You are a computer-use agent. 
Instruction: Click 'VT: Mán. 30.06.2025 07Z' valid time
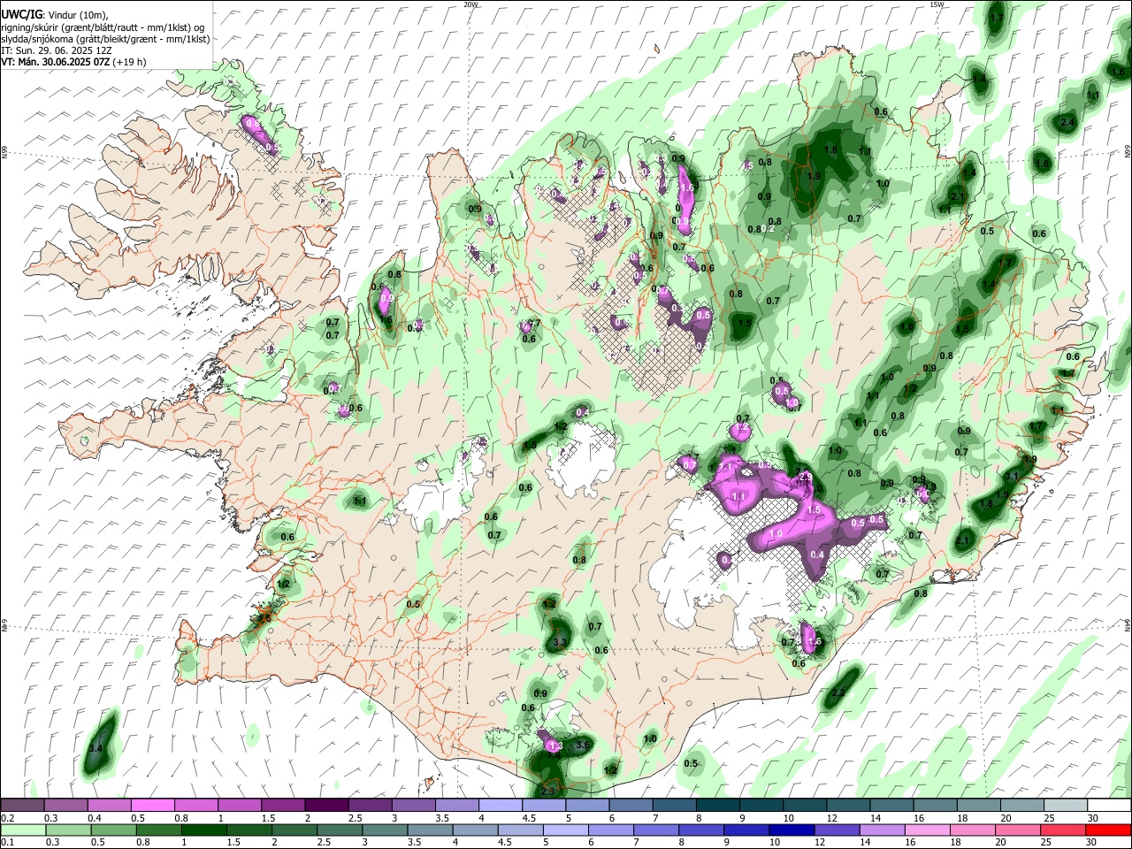(56, 62)
